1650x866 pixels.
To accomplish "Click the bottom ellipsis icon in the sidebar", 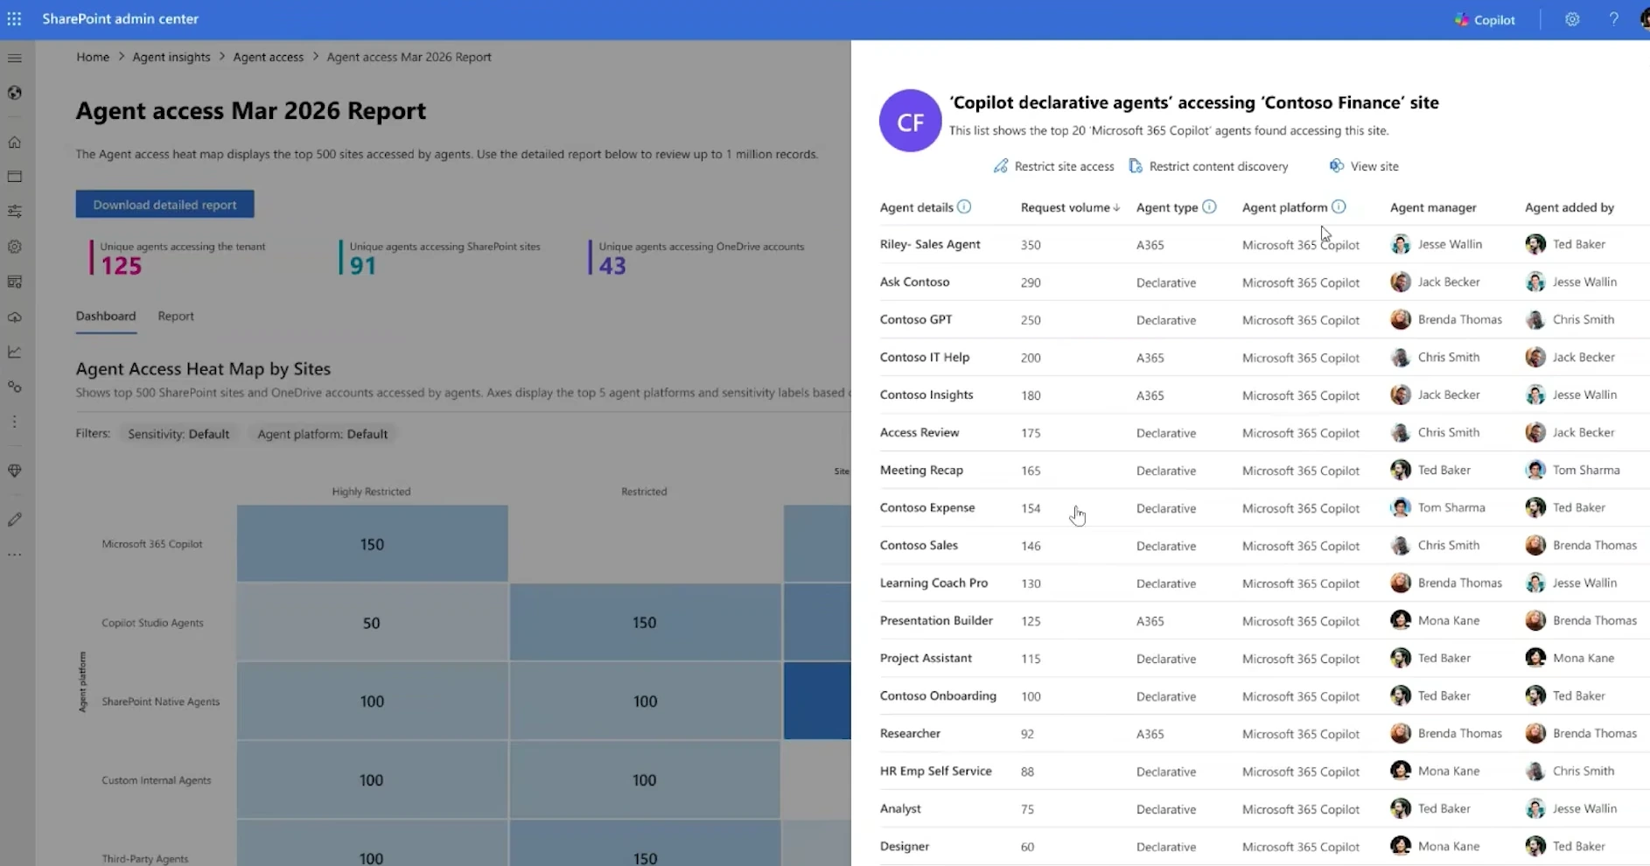I will (x=15, y=555).
